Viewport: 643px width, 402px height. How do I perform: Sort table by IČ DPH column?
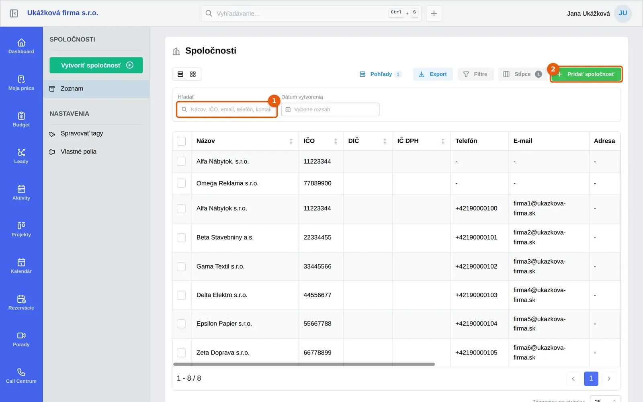tap(443, 141)
